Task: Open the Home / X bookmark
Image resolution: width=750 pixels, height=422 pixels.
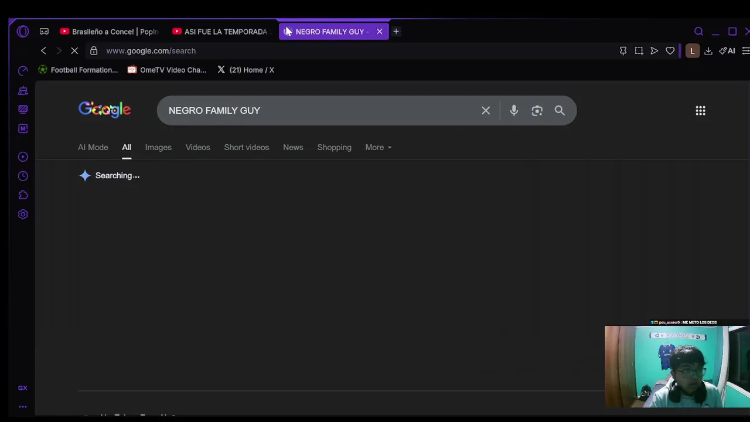Action: pos(246,70)
